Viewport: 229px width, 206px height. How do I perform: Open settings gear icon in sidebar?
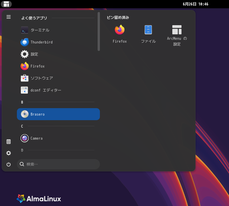click(9, 153)
